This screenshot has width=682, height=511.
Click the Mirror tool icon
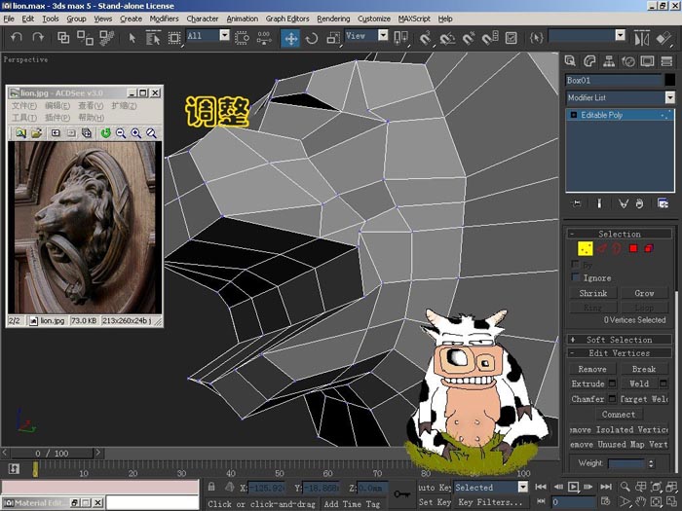coord(641,38)
